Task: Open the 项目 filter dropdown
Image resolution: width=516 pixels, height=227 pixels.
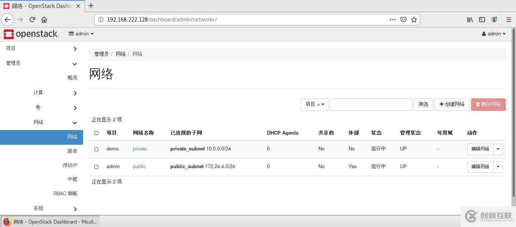Action: (x=315, y=104)
